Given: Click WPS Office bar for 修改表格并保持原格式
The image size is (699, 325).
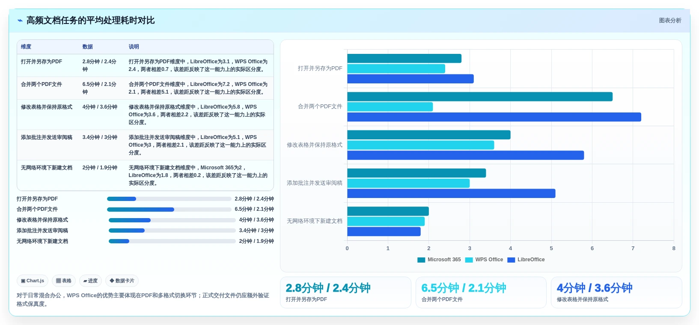Looking at the screenshot, I should click(421, 145).
